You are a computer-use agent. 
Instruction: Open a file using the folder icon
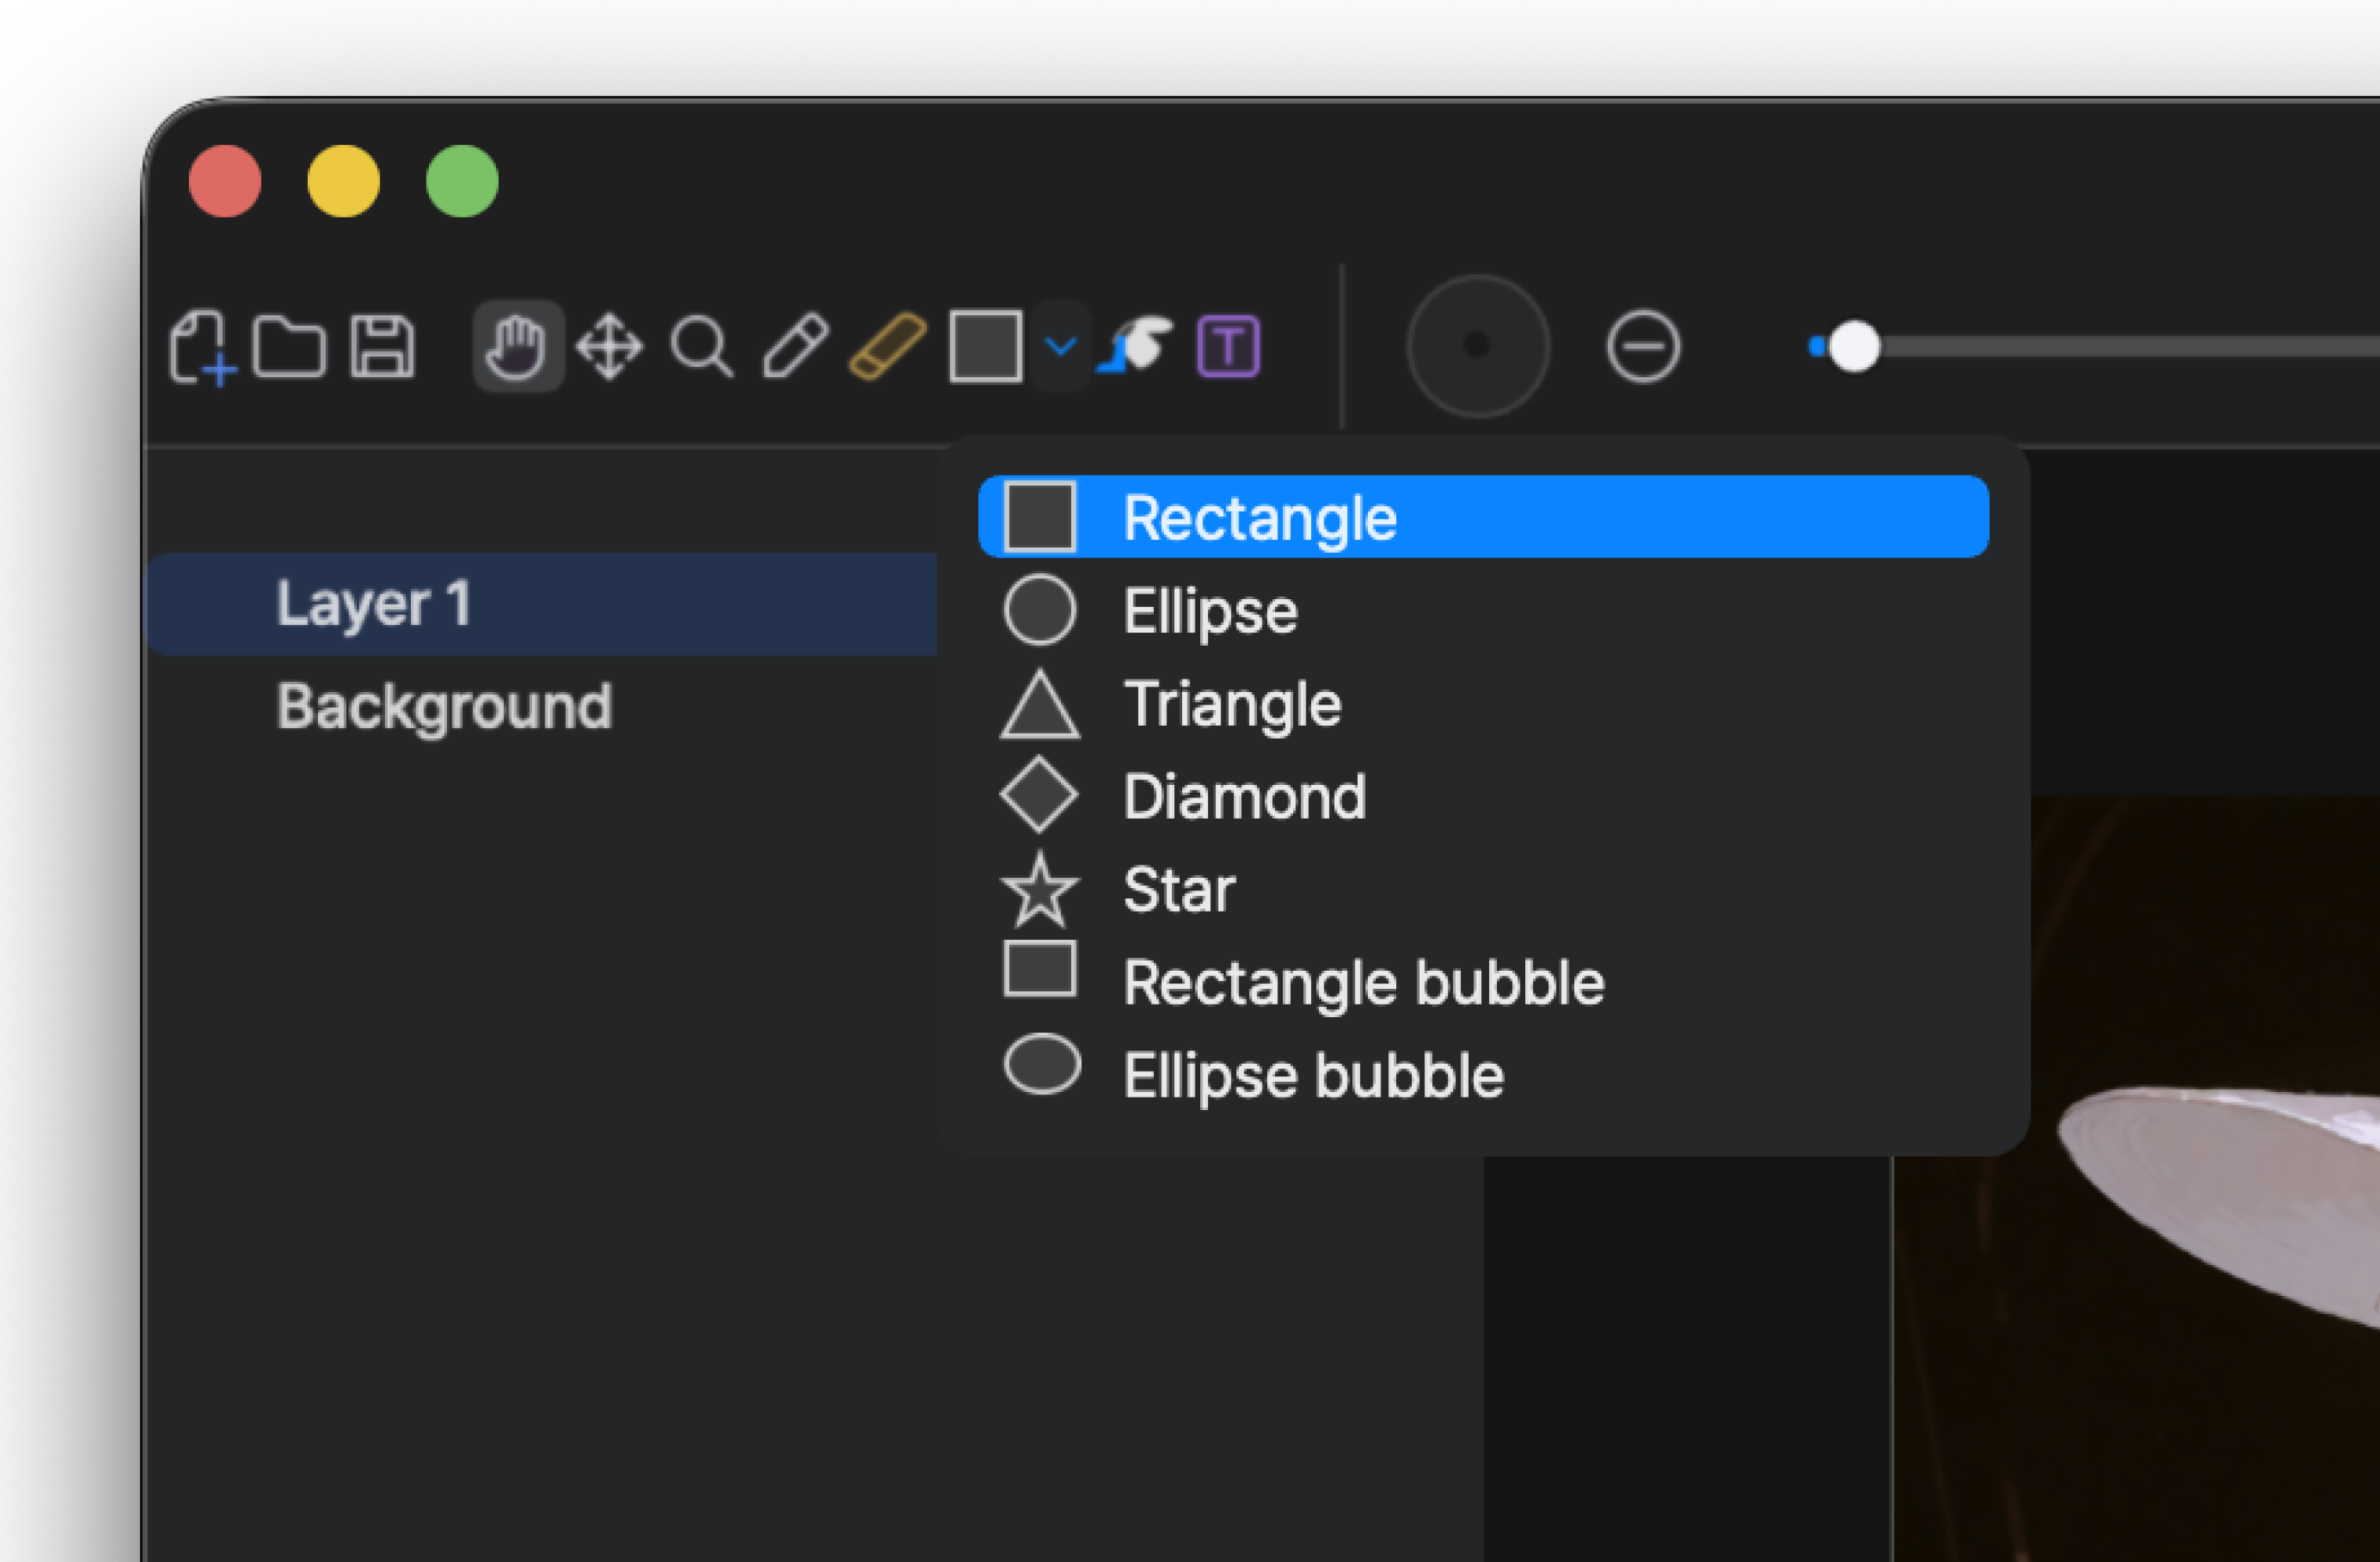(289, 346)
